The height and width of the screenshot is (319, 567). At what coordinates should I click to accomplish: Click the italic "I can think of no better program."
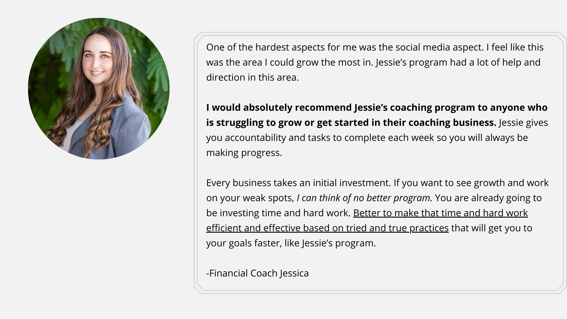coord(364,198)
